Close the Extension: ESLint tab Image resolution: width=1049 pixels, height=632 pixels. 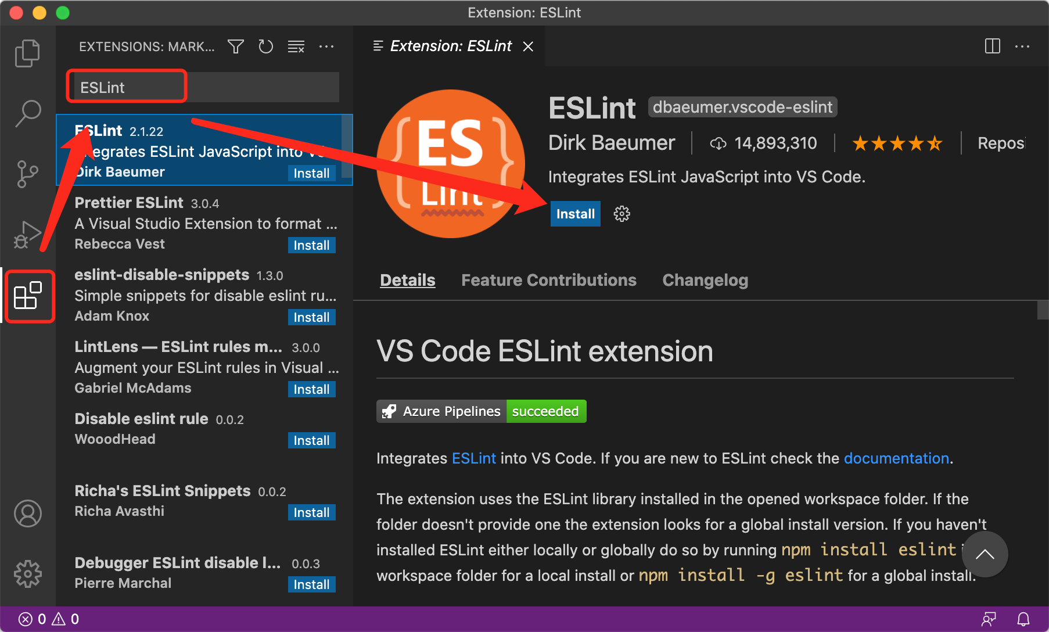point(528,46)
